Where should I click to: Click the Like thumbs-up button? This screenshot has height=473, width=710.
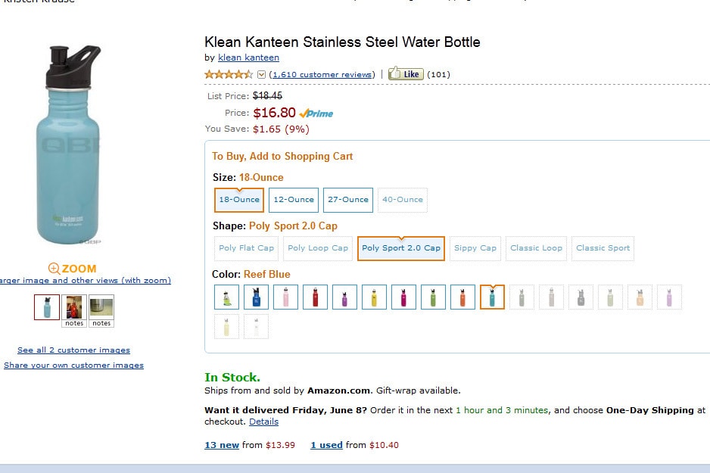405,74
